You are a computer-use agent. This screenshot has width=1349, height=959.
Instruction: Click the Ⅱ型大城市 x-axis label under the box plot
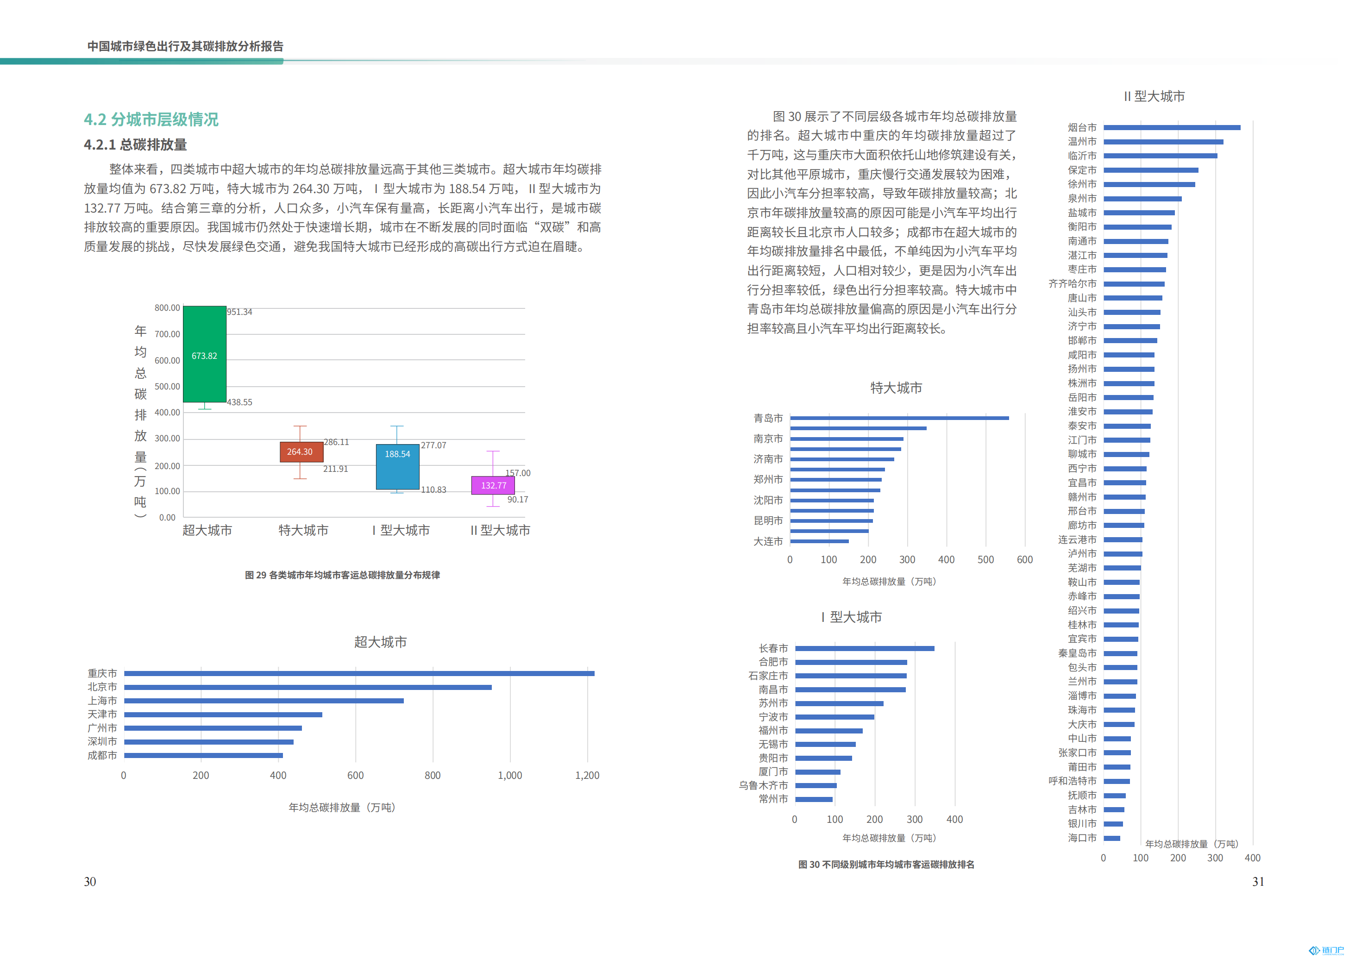[x=500, y=530]
